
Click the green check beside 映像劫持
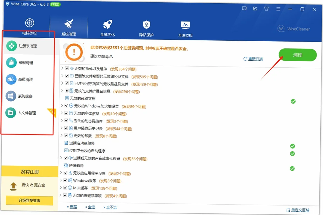(292, 168)
